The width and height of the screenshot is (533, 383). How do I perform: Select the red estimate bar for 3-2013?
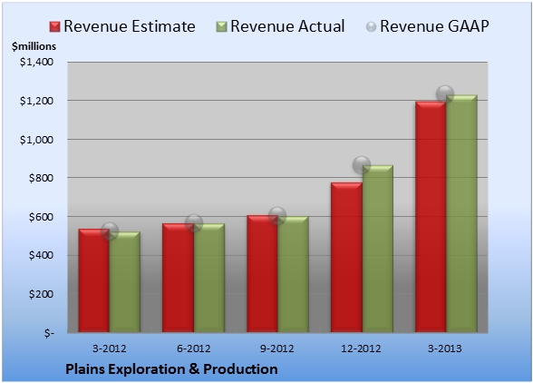[x=431, y=217]
